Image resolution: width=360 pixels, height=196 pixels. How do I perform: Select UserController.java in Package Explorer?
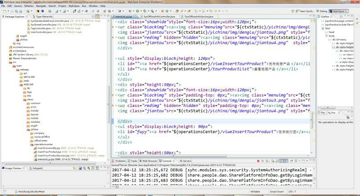[x=41, y=32]
